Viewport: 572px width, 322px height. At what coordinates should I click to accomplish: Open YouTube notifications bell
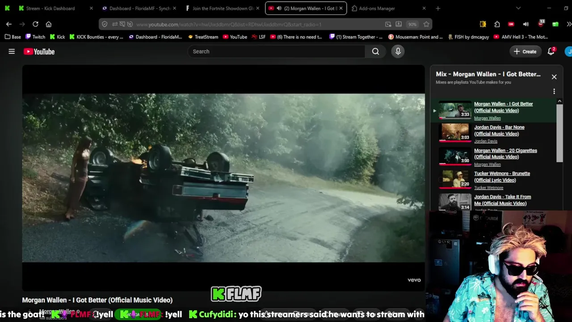coord(551,51)
